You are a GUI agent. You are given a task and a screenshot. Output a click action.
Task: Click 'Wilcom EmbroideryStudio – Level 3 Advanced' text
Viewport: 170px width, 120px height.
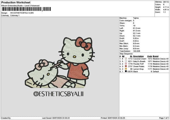tap(20, 6)
